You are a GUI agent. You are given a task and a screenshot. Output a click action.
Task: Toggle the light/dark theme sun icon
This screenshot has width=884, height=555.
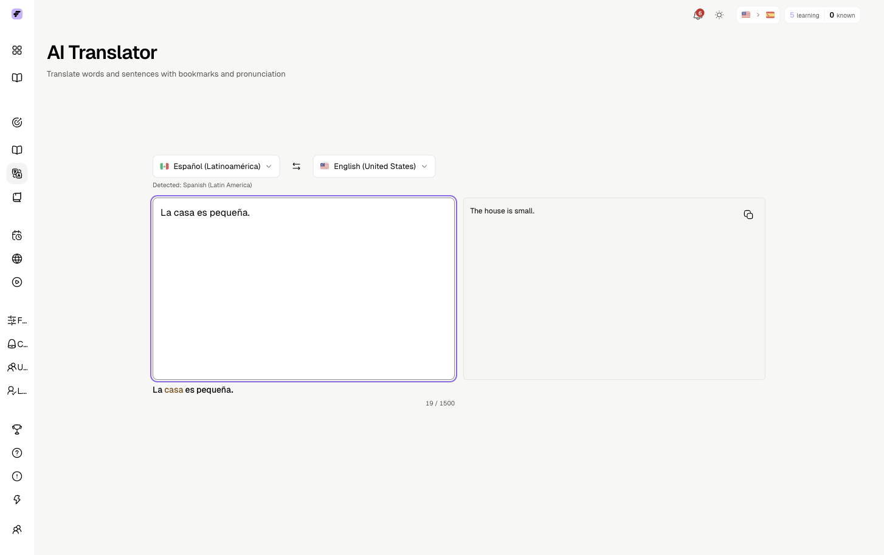(x=719, y=15)
